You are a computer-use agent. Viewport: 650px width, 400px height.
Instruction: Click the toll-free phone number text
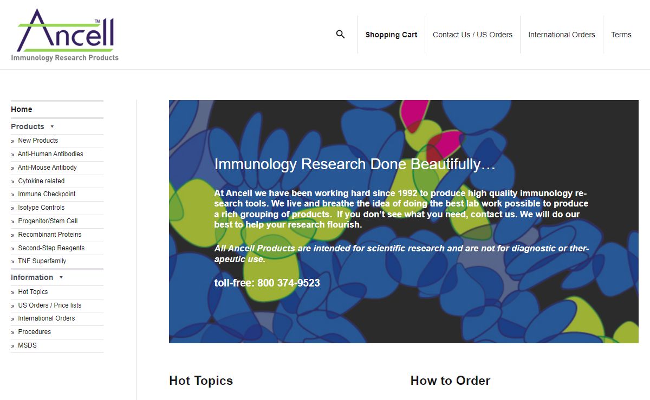pos(267,283)
